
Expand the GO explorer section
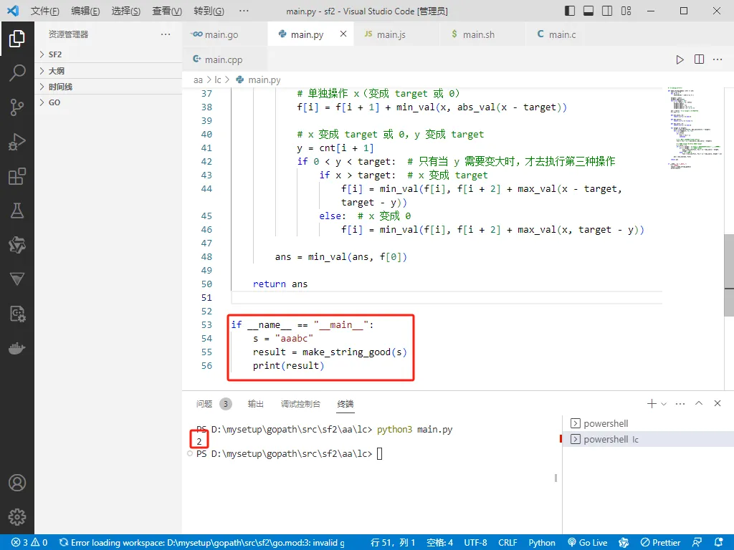(108, 102)
